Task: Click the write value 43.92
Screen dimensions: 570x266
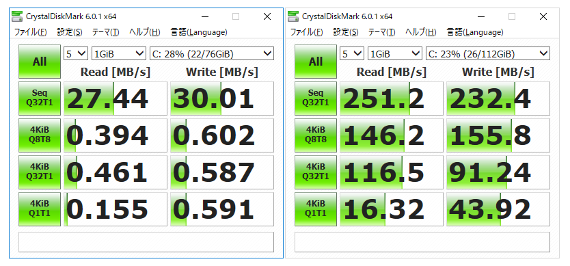Action: [498, 209]
